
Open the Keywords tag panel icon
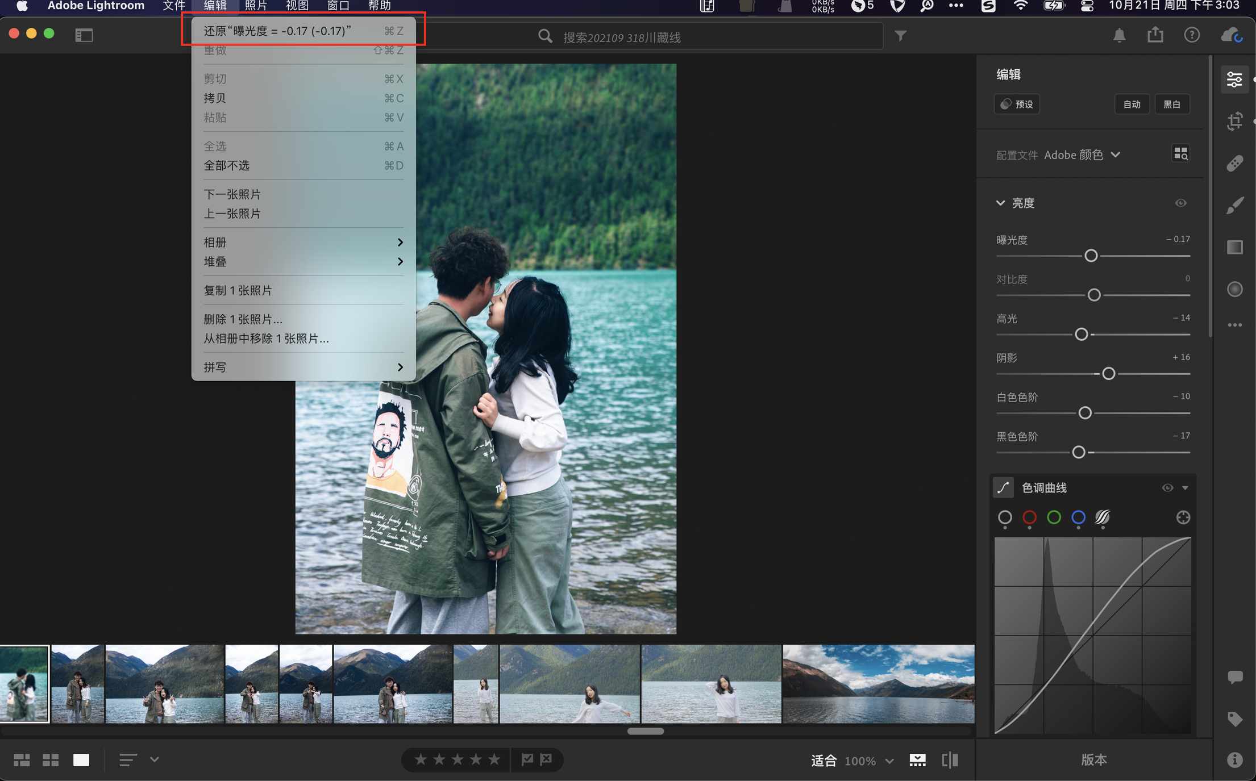[x=1234, y=719]
